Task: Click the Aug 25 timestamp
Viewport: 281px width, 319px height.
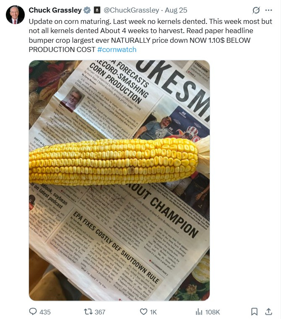Action: pos(176,10)
